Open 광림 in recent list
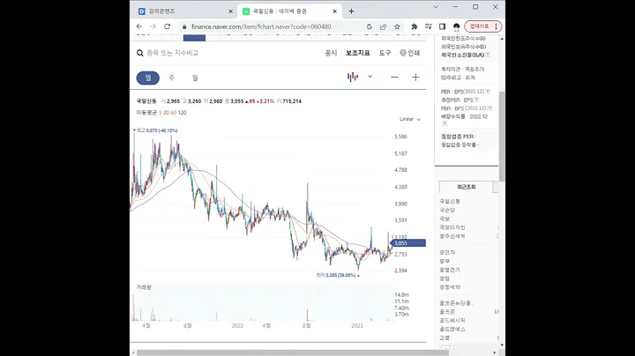The height and width of the screenshot is (356, 635). click(444, 278)
